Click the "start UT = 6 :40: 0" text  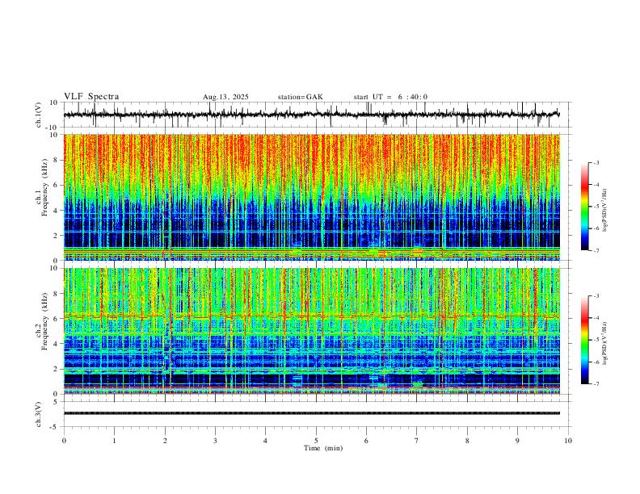tap(390, 97)
